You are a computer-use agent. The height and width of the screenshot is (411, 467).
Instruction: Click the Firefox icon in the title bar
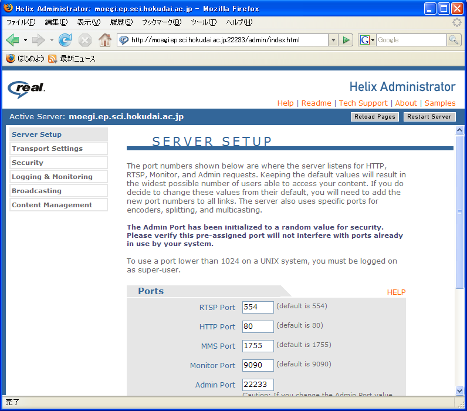[x=8, y=8]
